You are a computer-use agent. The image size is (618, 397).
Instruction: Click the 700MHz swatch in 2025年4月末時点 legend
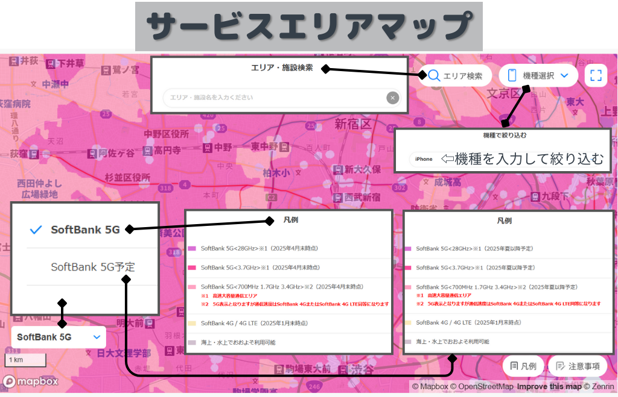[192, 287]
